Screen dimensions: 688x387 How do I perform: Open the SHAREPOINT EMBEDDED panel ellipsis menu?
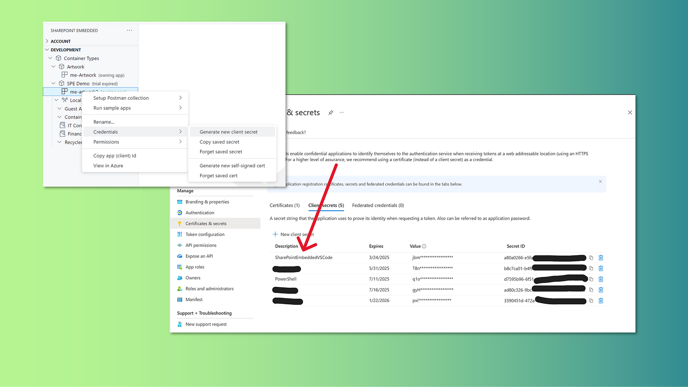pyautogui.click(x=129, y=30)
